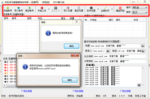Image resolution: width=150 pixels, height=99 pixels.
Task: Close the cai567.com info dialog with red X
Action: (75, 55)
